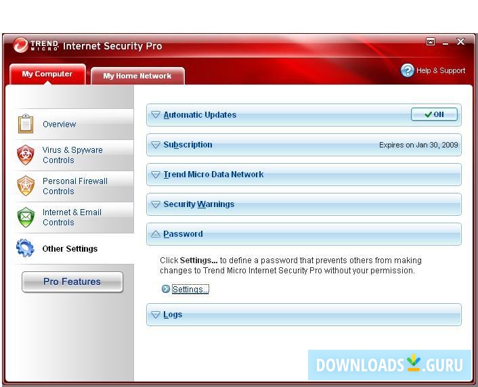Click the Trend Micro Data Network heading

213,175
